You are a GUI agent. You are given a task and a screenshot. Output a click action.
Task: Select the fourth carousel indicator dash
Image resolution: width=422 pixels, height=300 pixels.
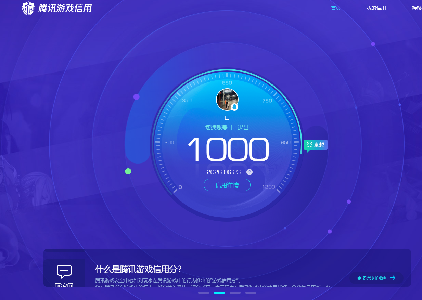[x=251, y=293]
